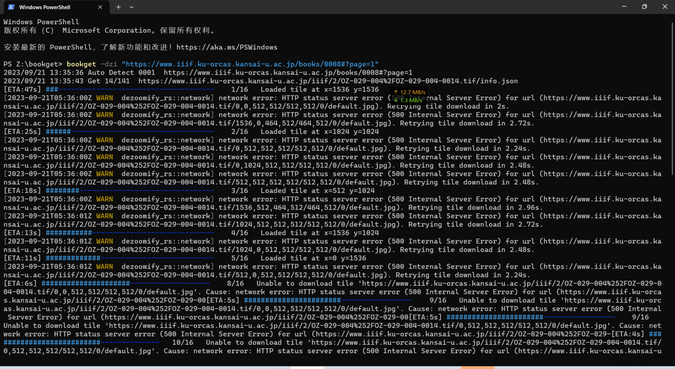Click the empty title bar area
The image size is (675, 369).
tap(360, 7)
